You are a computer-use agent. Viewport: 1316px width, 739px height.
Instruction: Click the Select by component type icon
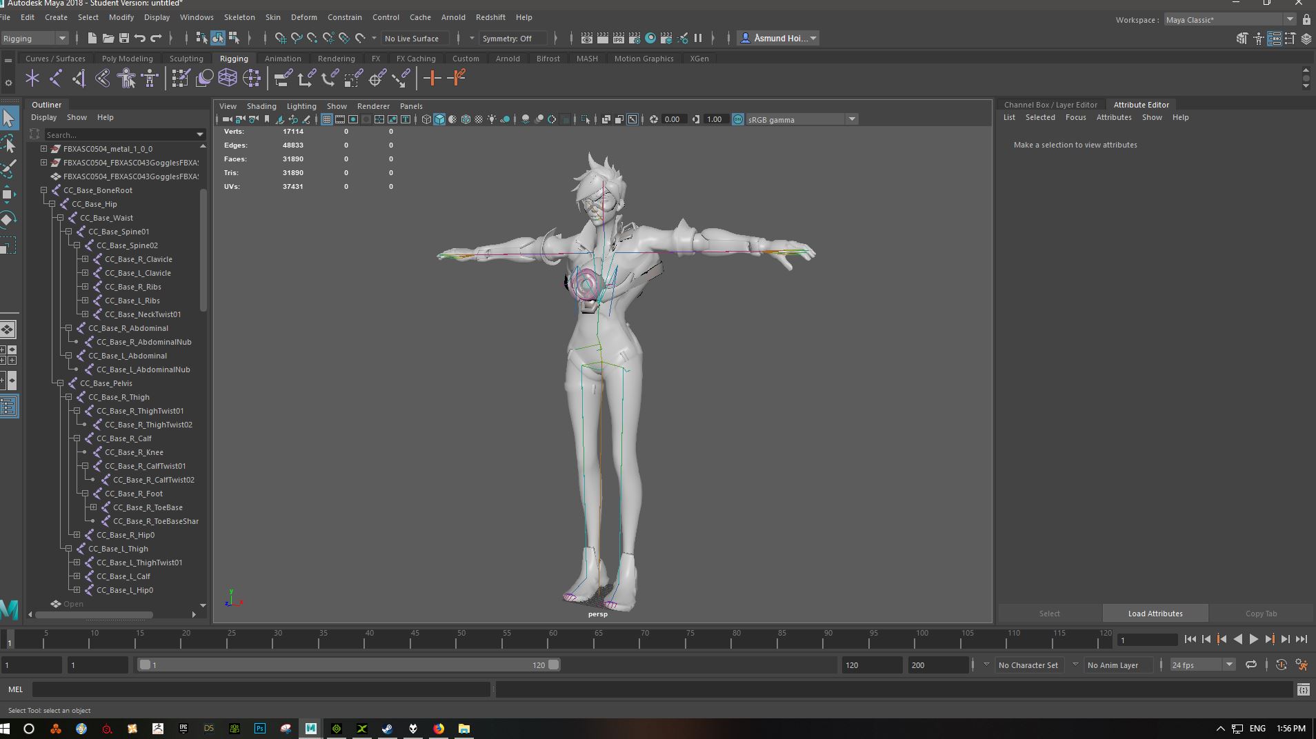coord(234,38)
